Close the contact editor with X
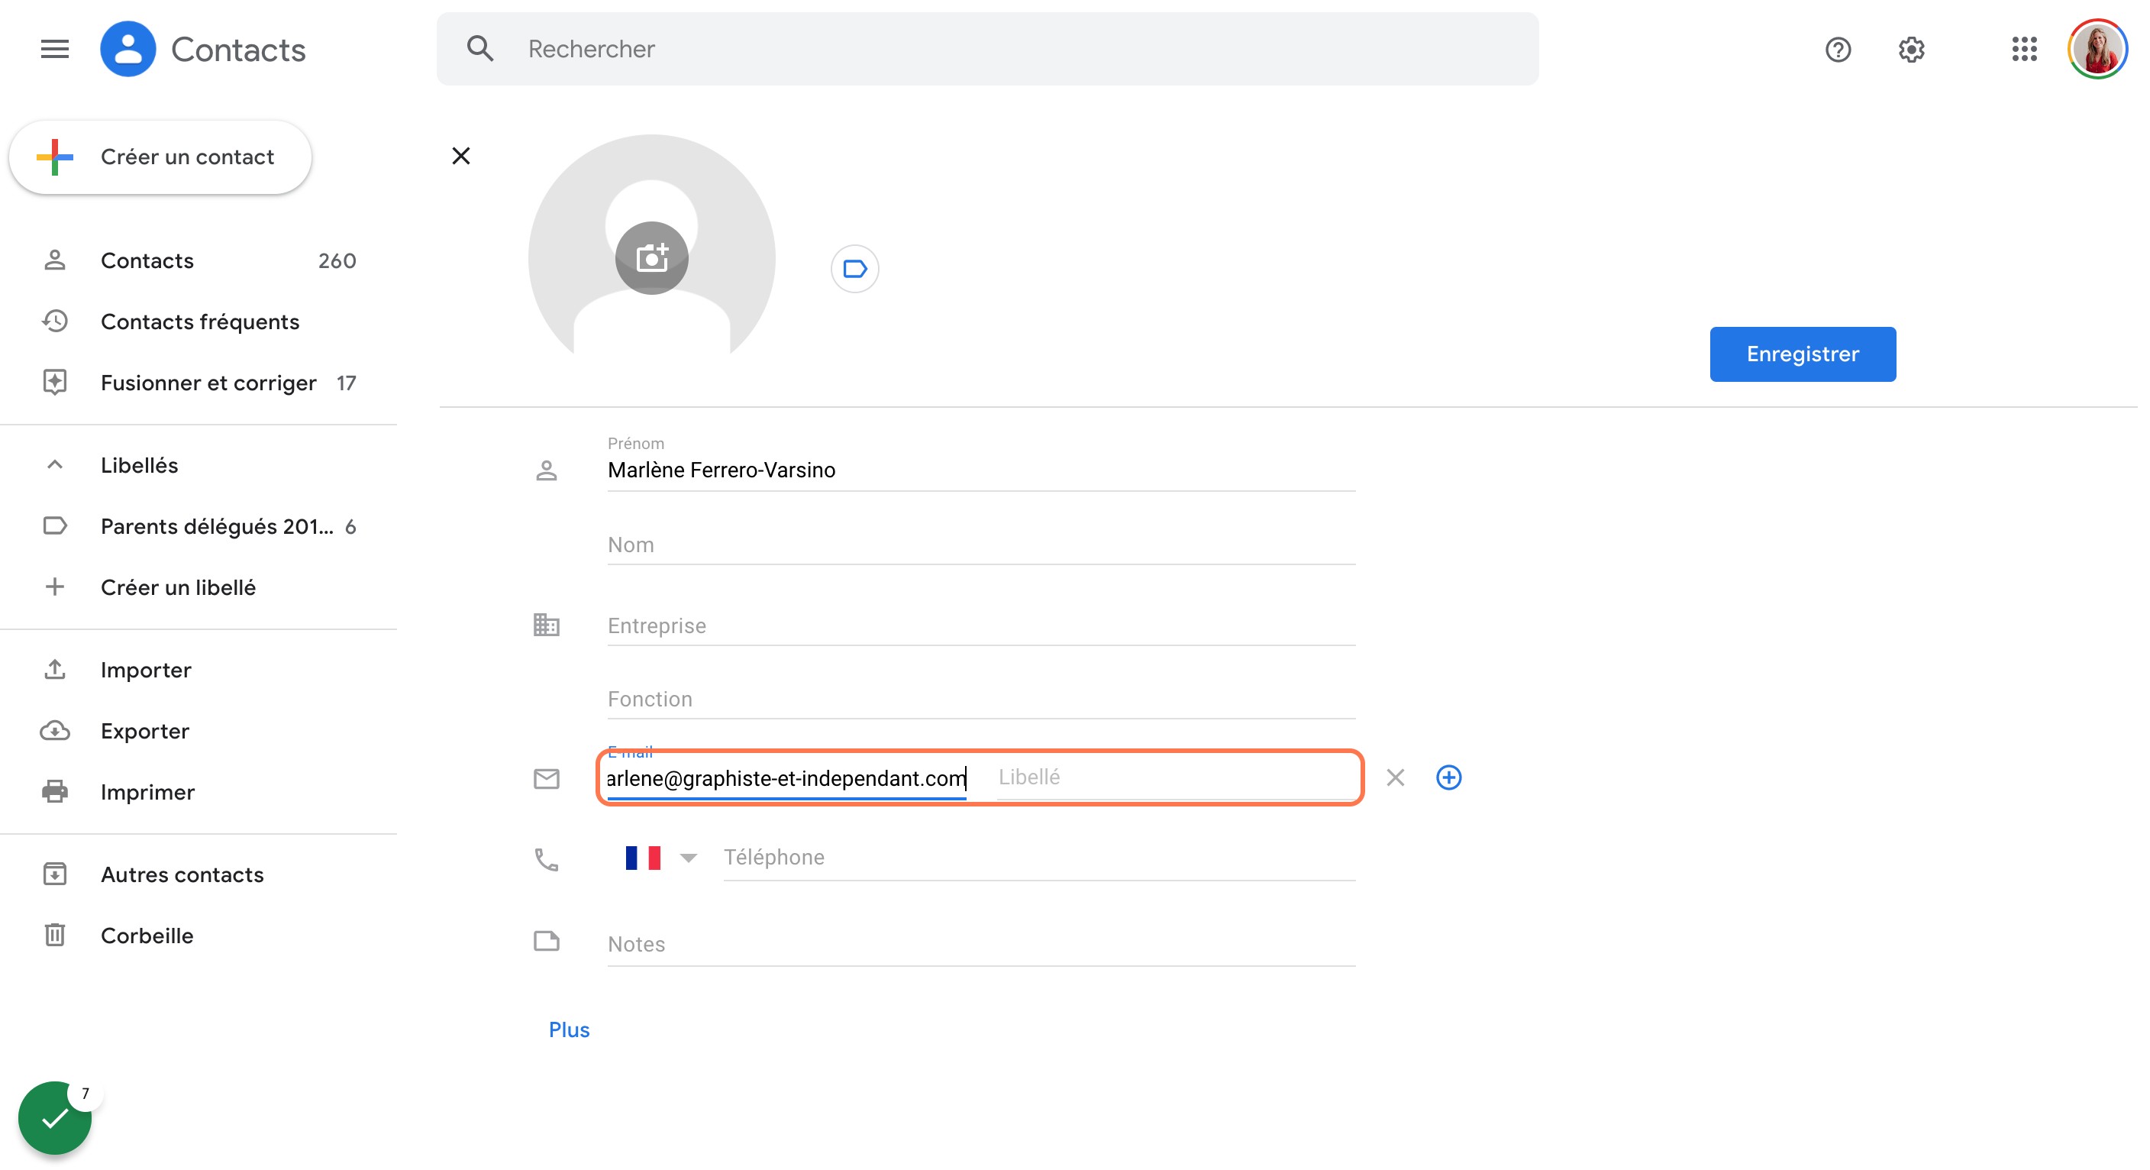 (460, 156)
